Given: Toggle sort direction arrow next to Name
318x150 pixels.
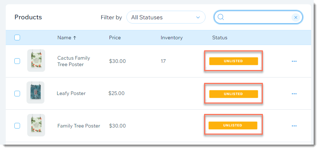Looking at the screenshot, I should click(x=74, y=38).
